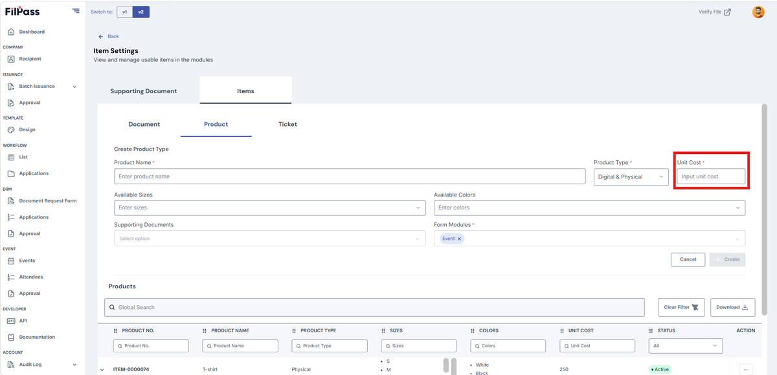Viewport: 777px width, 375px height.
Task: Open the Supporting Documents select option dropdown
Action: (x=270, y=239)
